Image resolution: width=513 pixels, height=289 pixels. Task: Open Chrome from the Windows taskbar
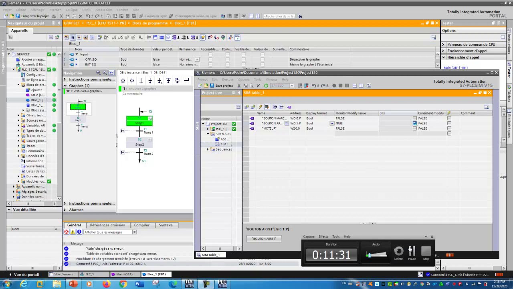[123, 284]
